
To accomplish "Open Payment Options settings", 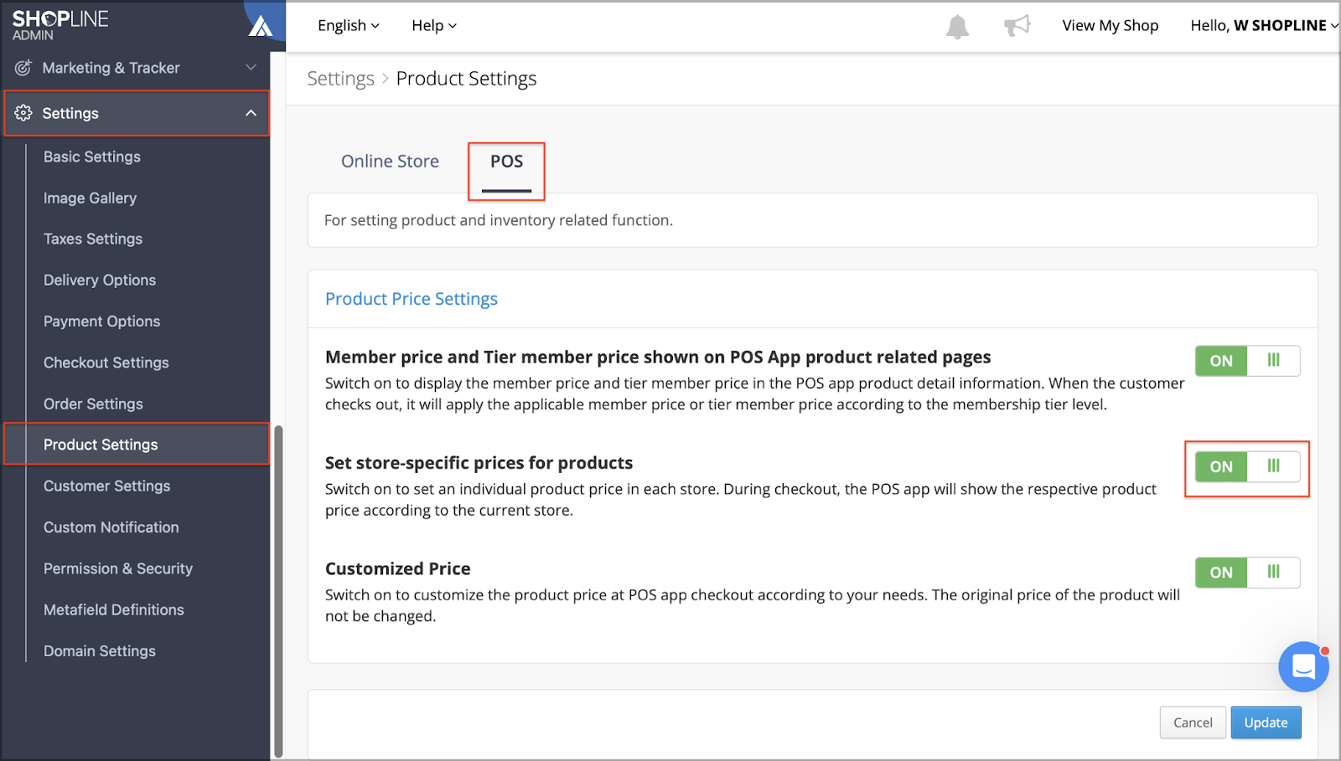I will pyautogui.click(x=101, y=321).
